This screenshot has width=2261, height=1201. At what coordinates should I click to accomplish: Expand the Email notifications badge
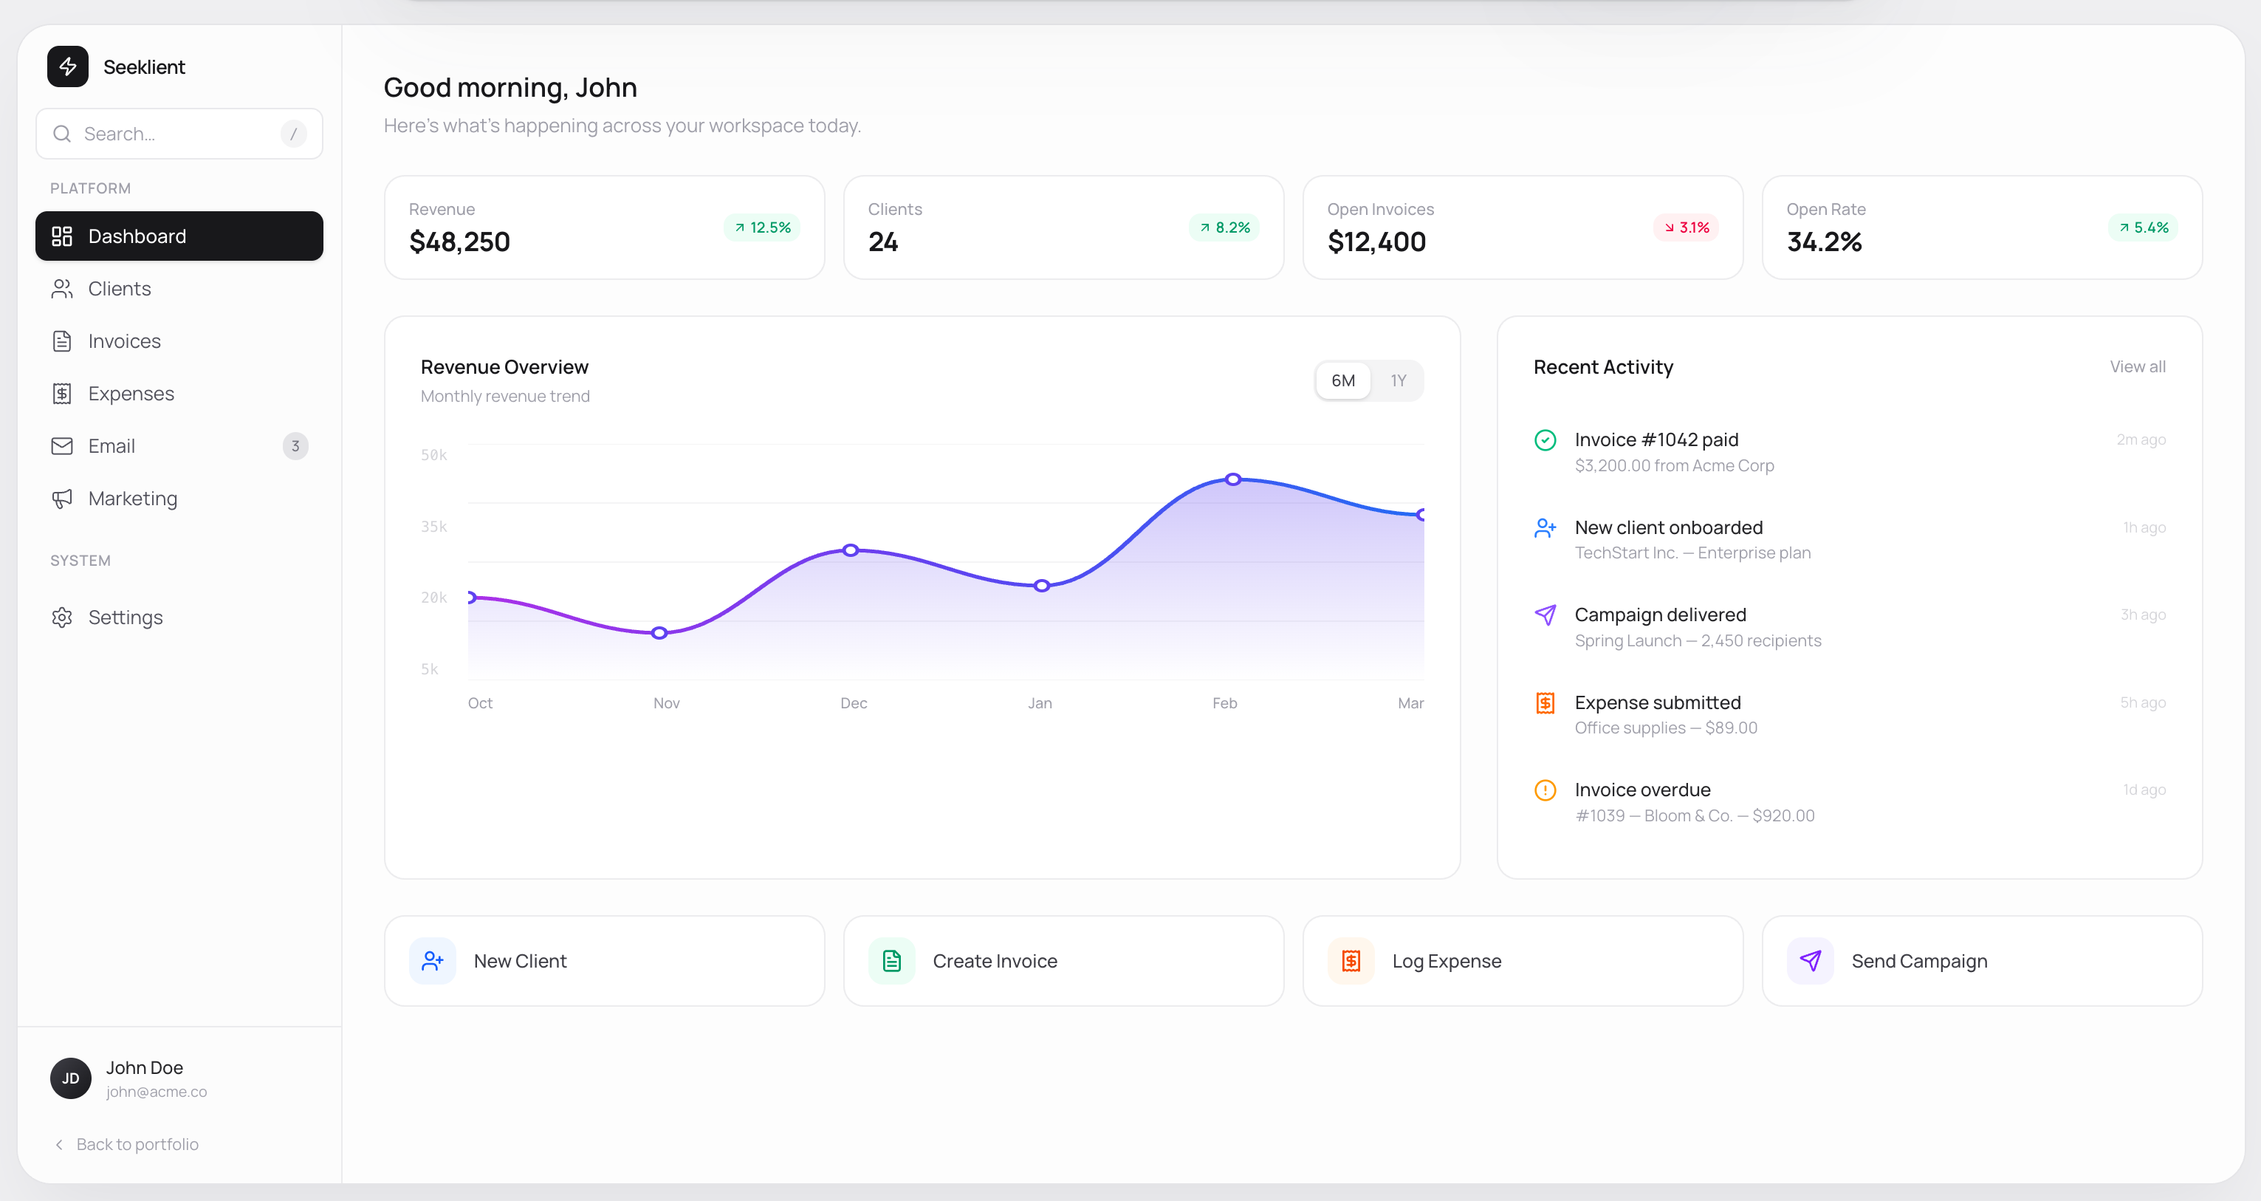tap(295, 445)
